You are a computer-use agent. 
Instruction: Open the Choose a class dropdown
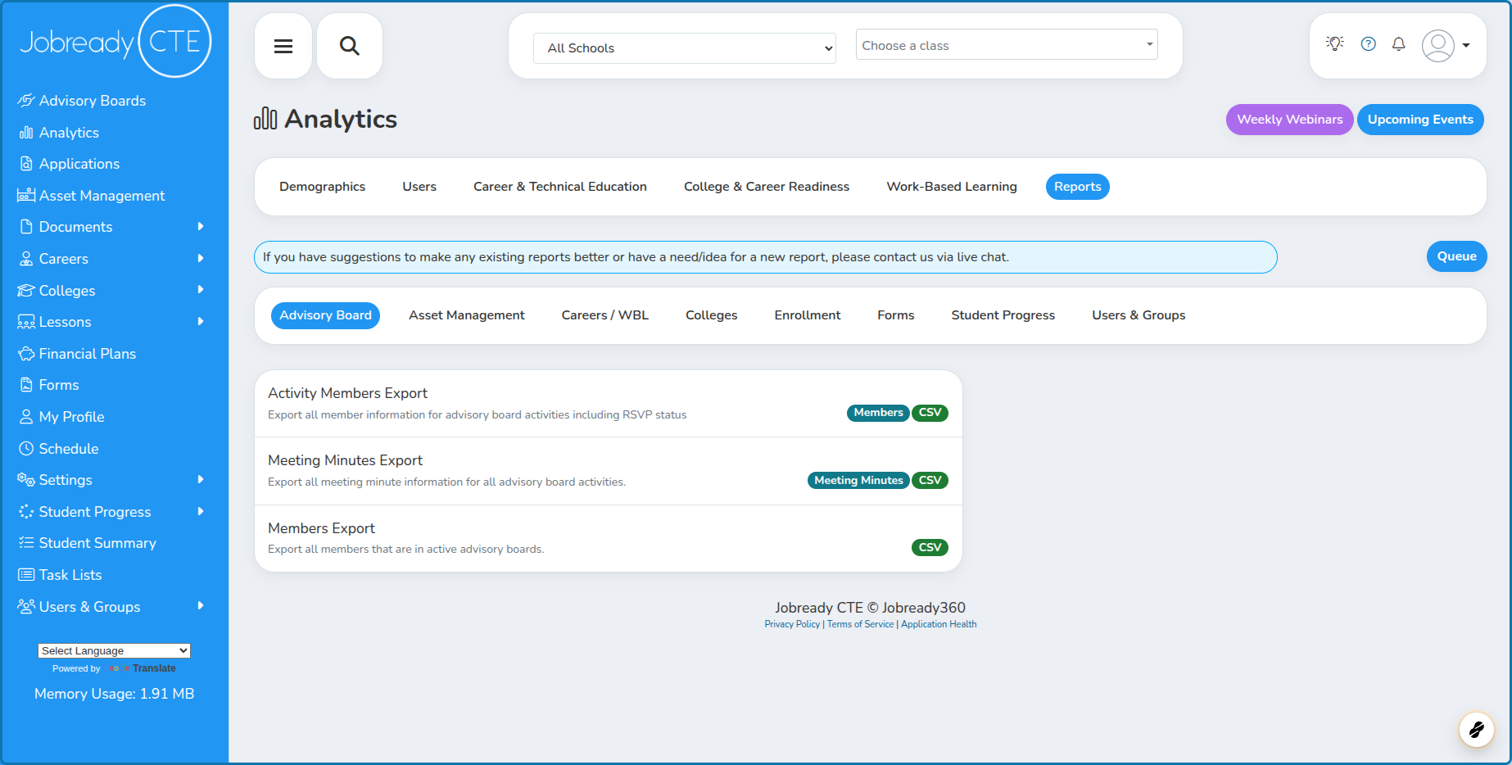(1007, 45)
